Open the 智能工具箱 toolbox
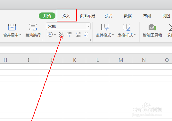172x121 pixels. click(x=152, y=30)
